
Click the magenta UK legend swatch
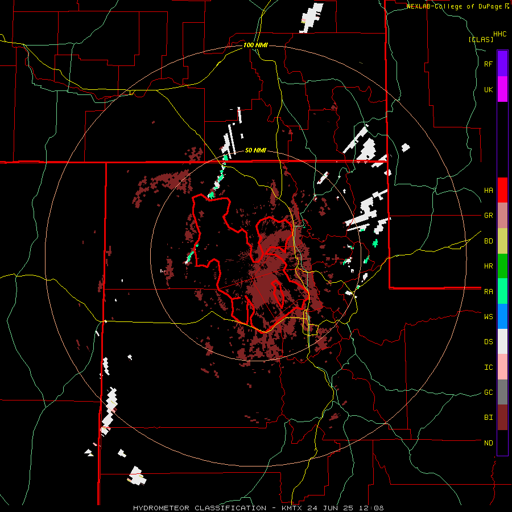pyautogui.click(x=502, y=89)
